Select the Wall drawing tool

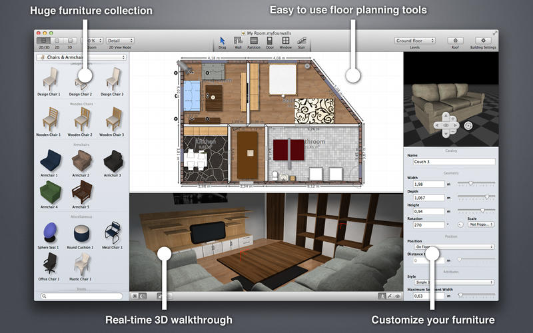click(x=238, y=41)
